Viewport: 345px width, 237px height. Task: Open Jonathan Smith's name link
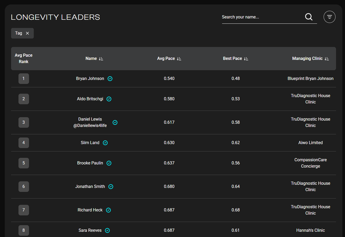[x=90, y=187]
